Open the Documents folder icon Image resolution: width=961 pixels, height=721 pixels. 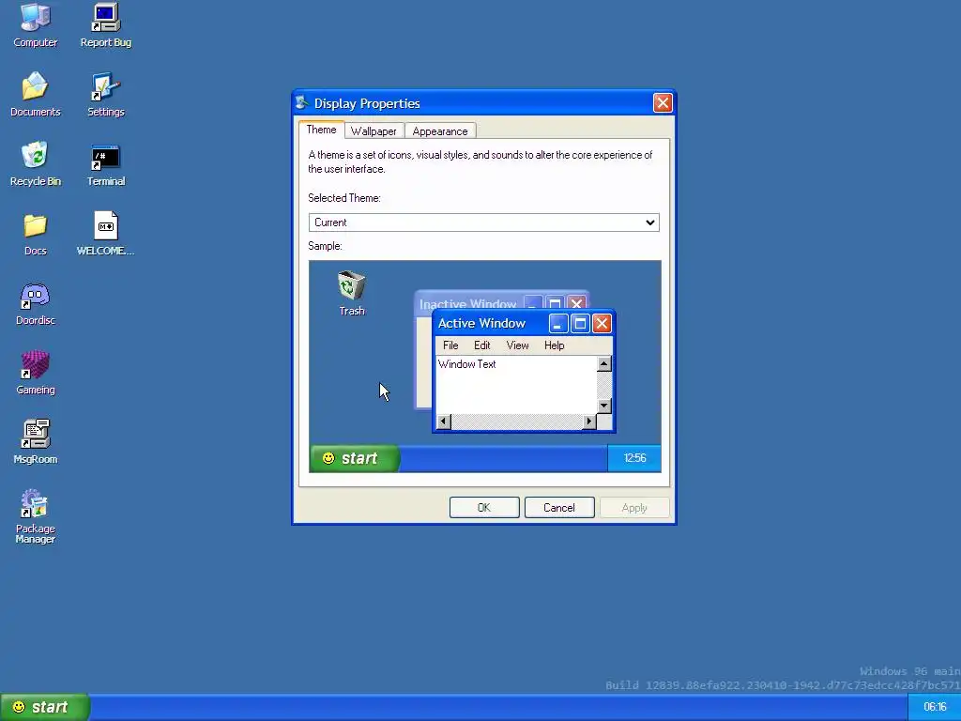click(x=35, y=94)
